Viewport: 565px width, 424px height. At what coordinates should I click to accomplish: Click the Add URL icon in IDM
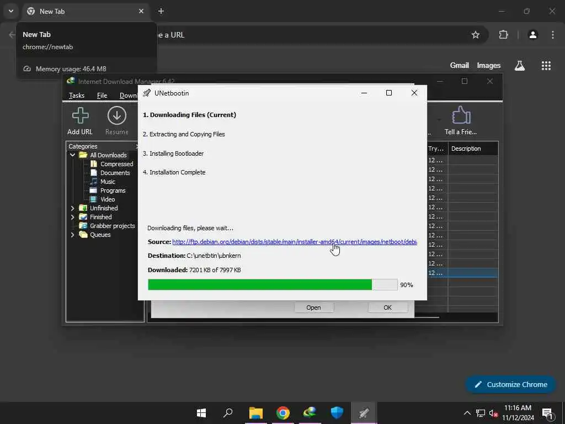[80, 116]
